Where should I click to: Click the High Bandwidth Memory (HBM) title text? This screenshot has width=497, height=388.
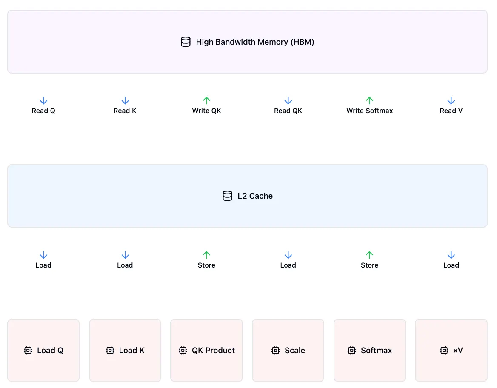point(255,42)
